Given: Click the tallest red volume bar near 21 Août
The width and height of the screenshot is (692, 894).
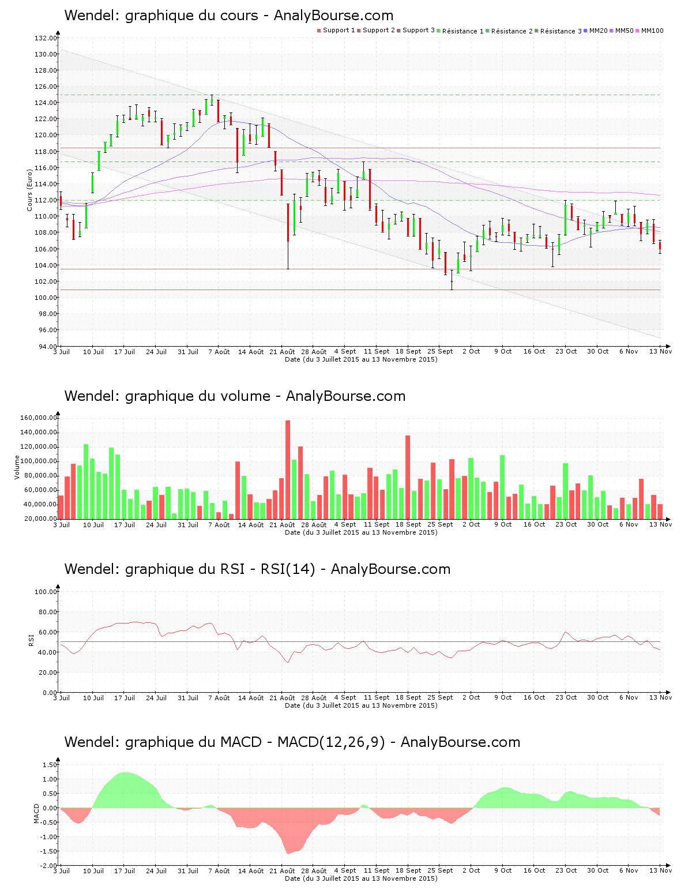Looking at the screenshot, I should point(288,469).
